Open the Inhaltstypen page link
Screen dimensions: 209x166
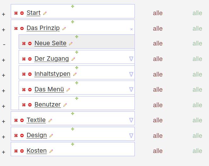pos(52,74)
